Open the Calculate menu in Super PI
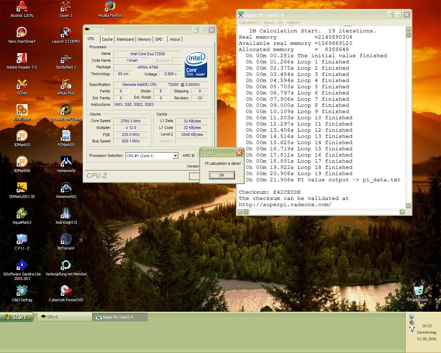The image size is (441, 353). [249, 22]
